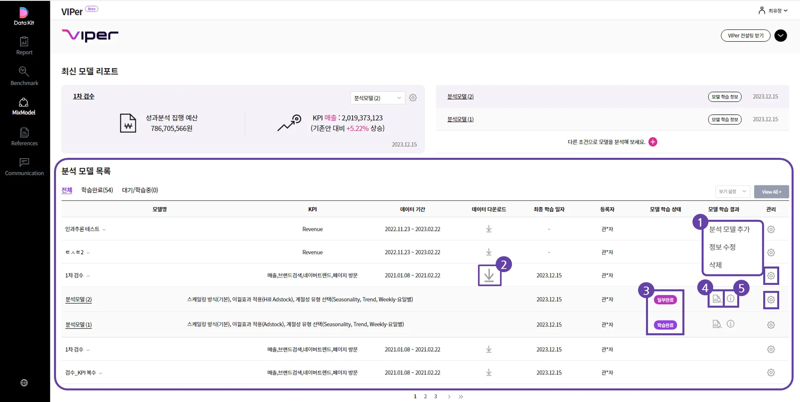Open the user profile icon 최유정
800x402 pixels.
[762, 10]
